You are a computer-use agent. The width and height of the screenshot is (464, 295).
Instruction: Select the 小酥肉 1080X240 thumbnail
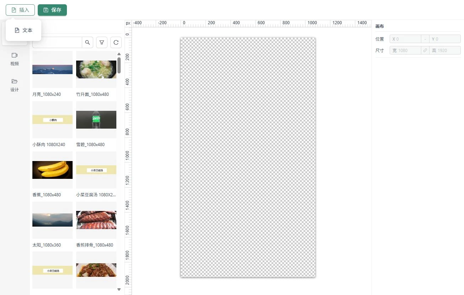(x=52, y=120)
